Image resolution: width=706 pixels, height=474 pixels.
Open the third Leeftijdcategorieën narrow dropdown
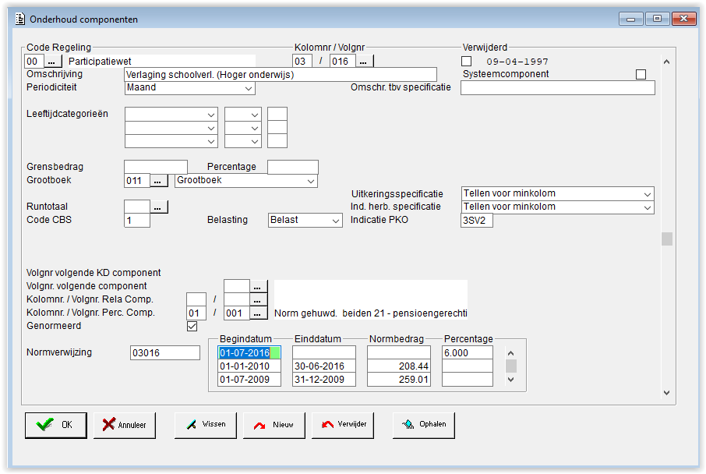pos(243,141)
